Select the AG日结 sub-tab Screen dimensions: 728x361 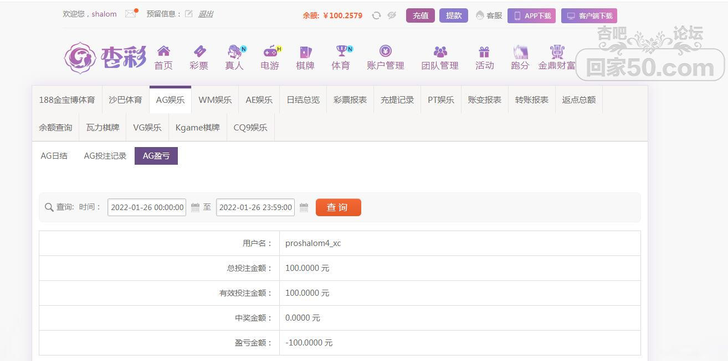54,156
